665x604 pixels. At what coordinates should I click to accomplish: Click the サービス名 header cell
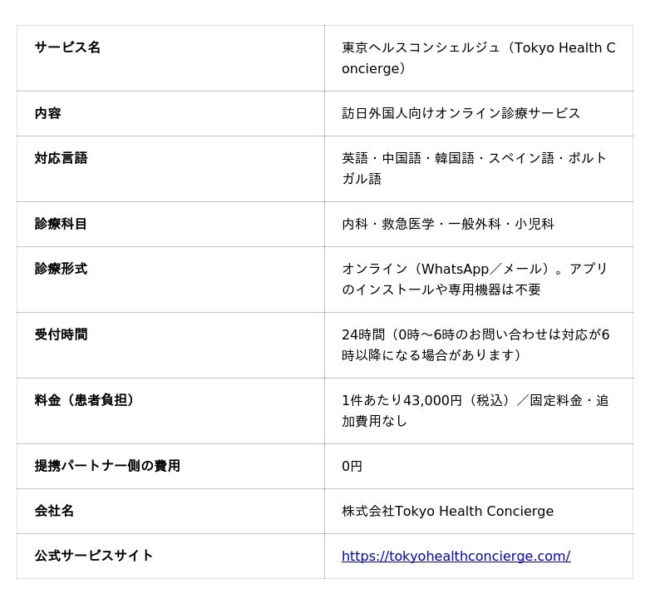[67, 47]
